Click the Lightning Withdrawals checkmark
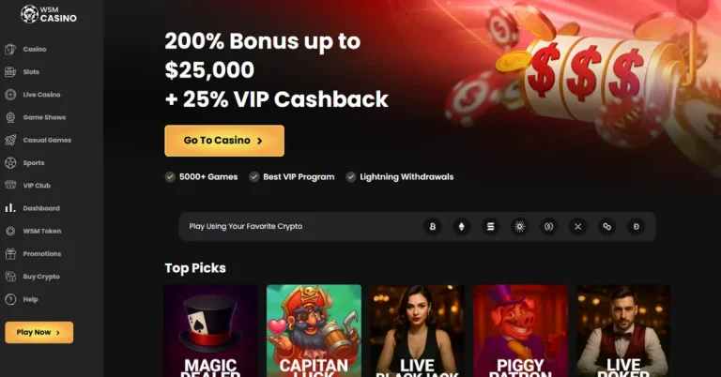This screenshot has width=721, height=377. coord(351,177)
